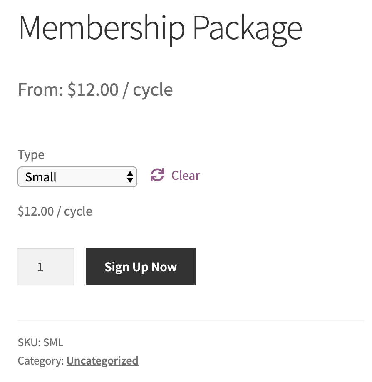Screen dimensions: 372x382
Task: Click the Sign Up Now button
Action: (140, 266)
